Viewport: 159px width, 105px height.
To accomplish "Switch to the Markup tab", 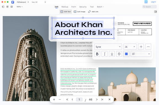I will 65,7.
